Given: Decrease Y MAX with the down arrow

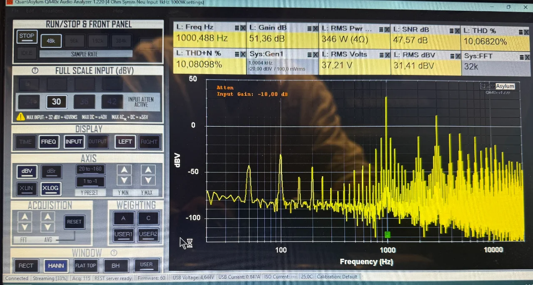Looking at the screenshot, I should pyautogui.click(x=148, y=180).
